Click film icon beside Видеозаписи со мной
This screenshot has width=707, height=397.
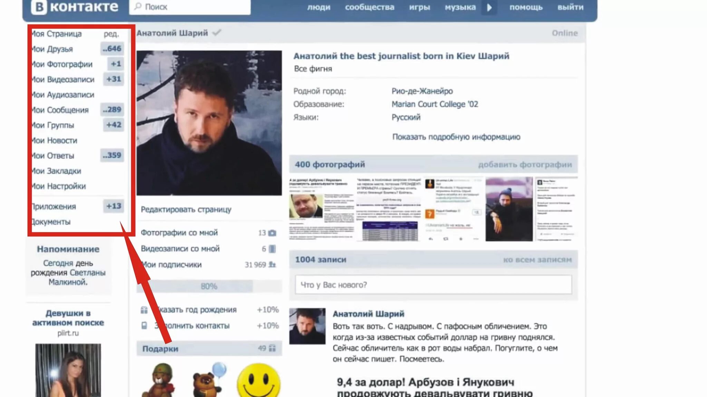(272, 249)
